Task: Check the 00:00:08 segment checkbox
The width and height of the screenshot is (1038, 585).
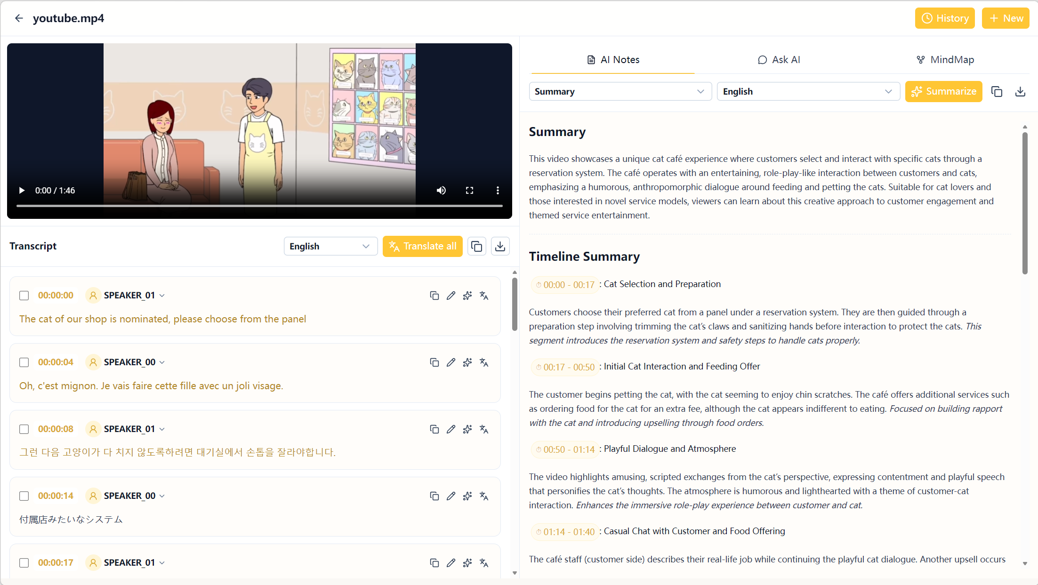Action: coord(24,429)
